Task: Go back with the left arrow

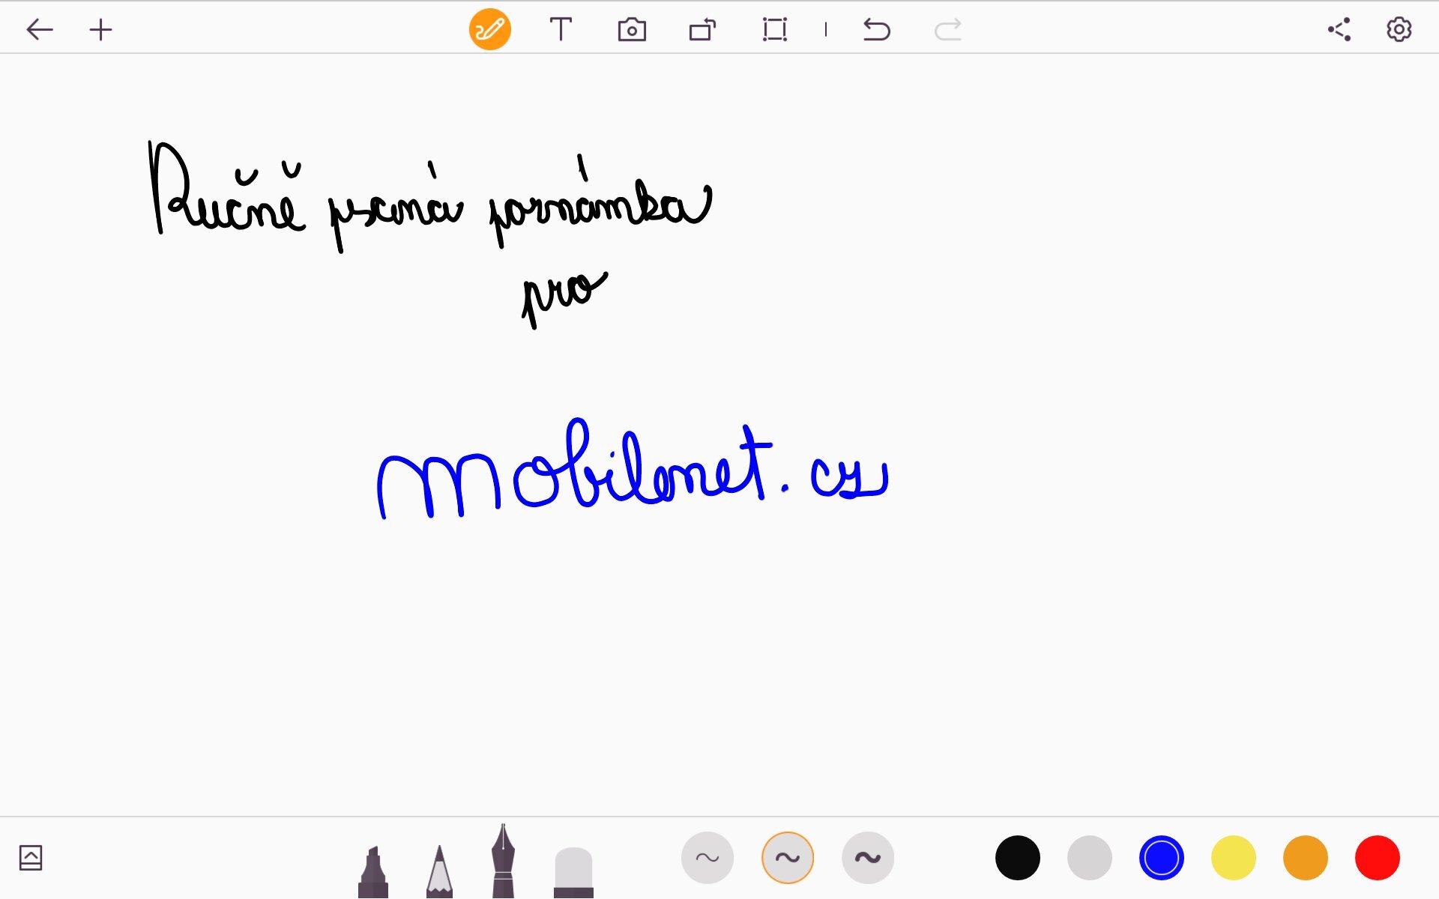Action: point(39,30)
